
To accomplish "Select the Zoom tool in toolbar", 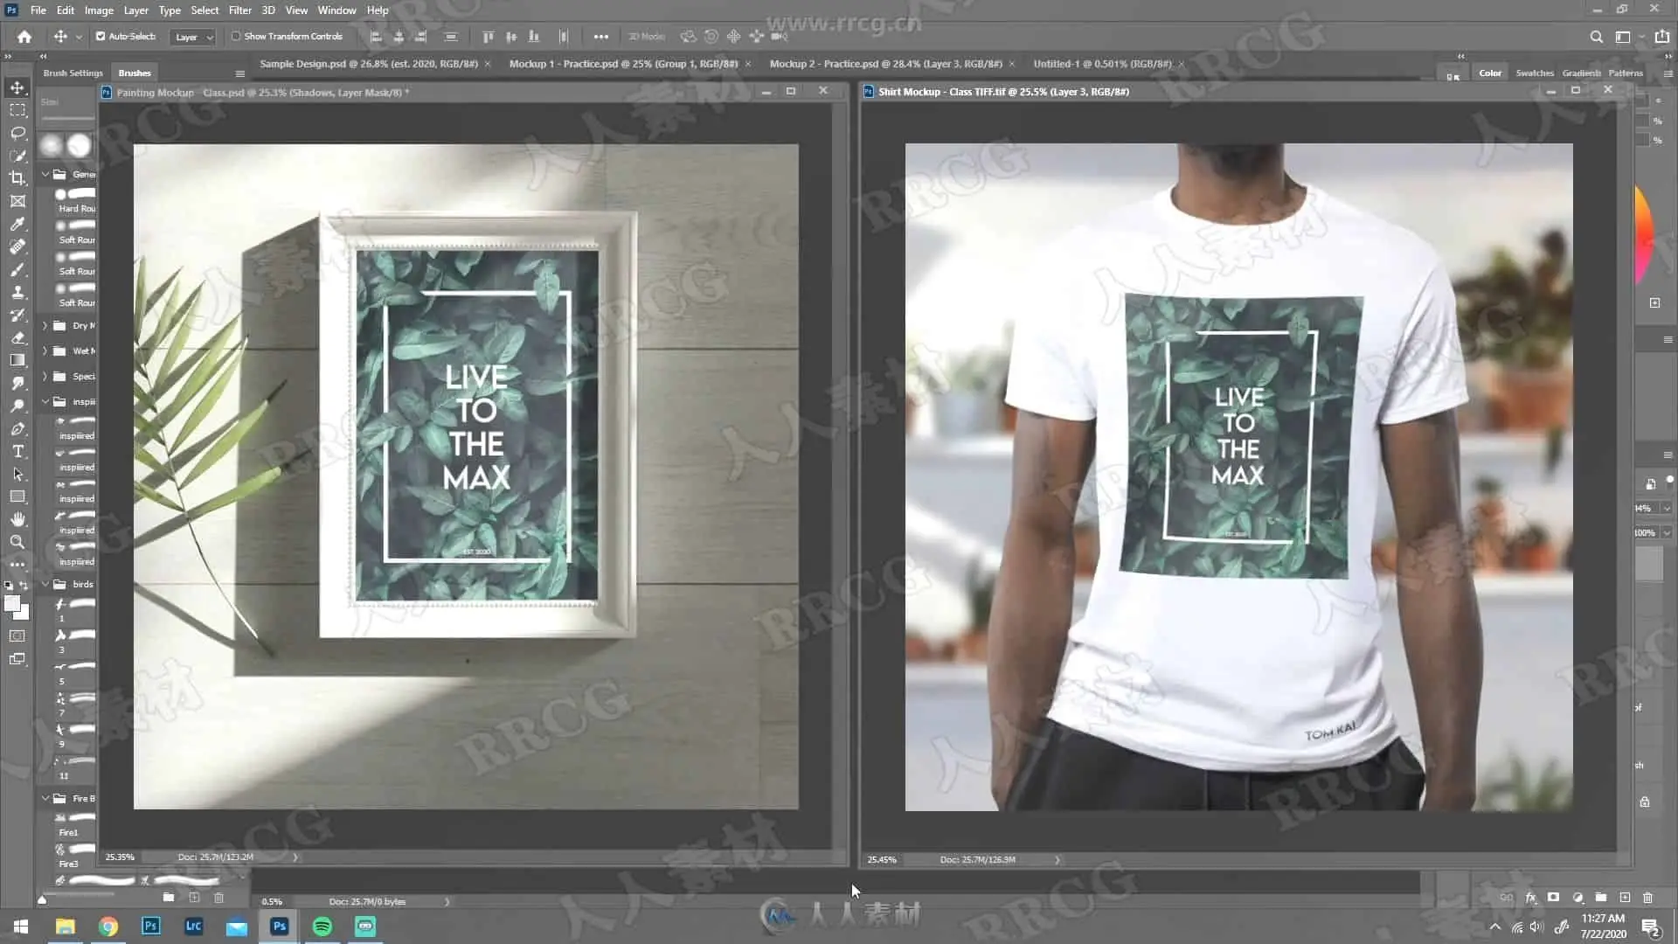I will (17, 542).
